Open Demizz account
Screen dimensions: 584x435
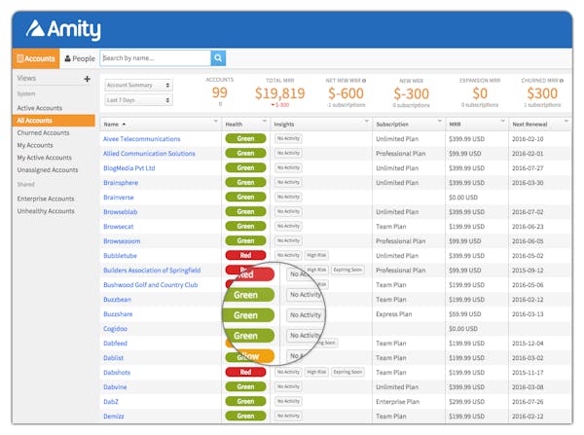point(114,417)
